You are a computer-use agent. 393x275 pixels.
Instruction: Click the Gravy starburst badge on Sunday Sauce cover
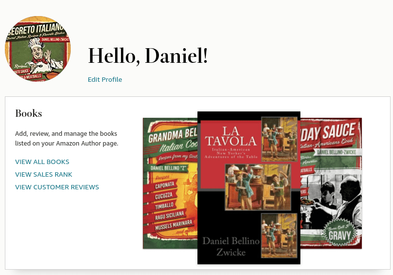[339, 233]
